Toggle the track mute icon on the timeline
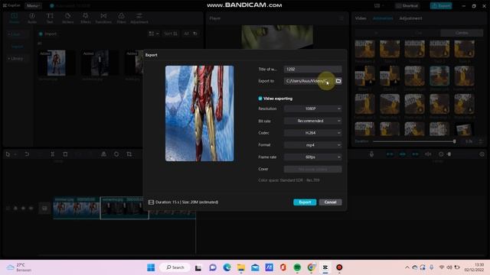The image size is (490, 275). (31, 208)
